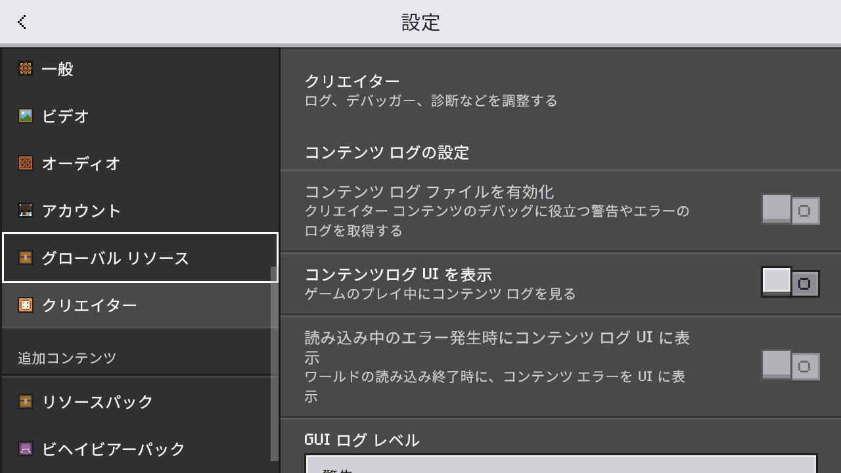Click the アカウント player face icon
This screenshot has height=473, width=841.
(x=26, y=210)
